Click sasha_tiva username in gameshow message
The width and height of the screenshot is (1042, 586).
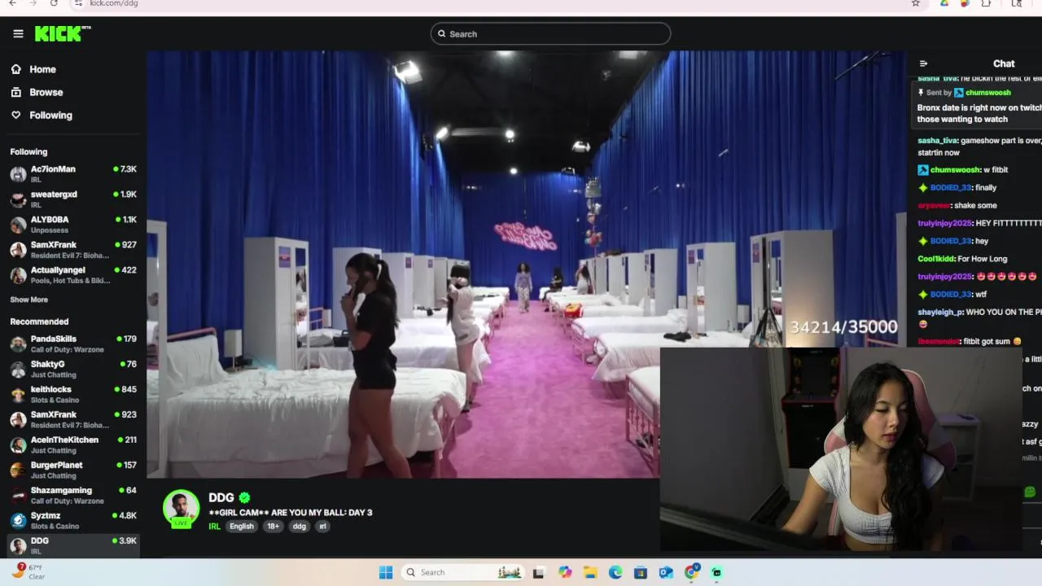pyautogui.click(x=937, y=141)
